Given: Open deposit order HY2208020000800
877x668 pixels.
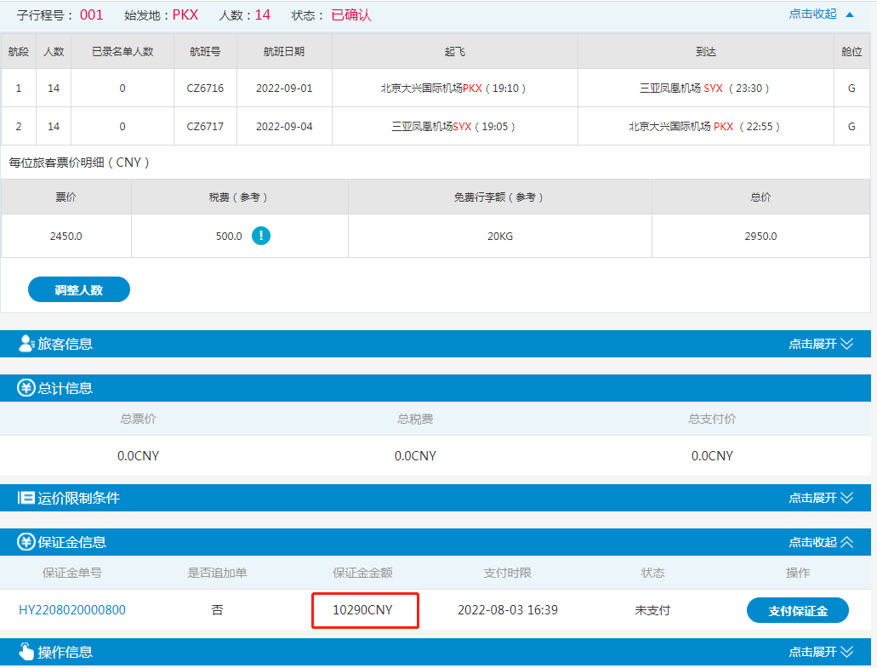Looking at the screenshot, I should tap(72, 610).
